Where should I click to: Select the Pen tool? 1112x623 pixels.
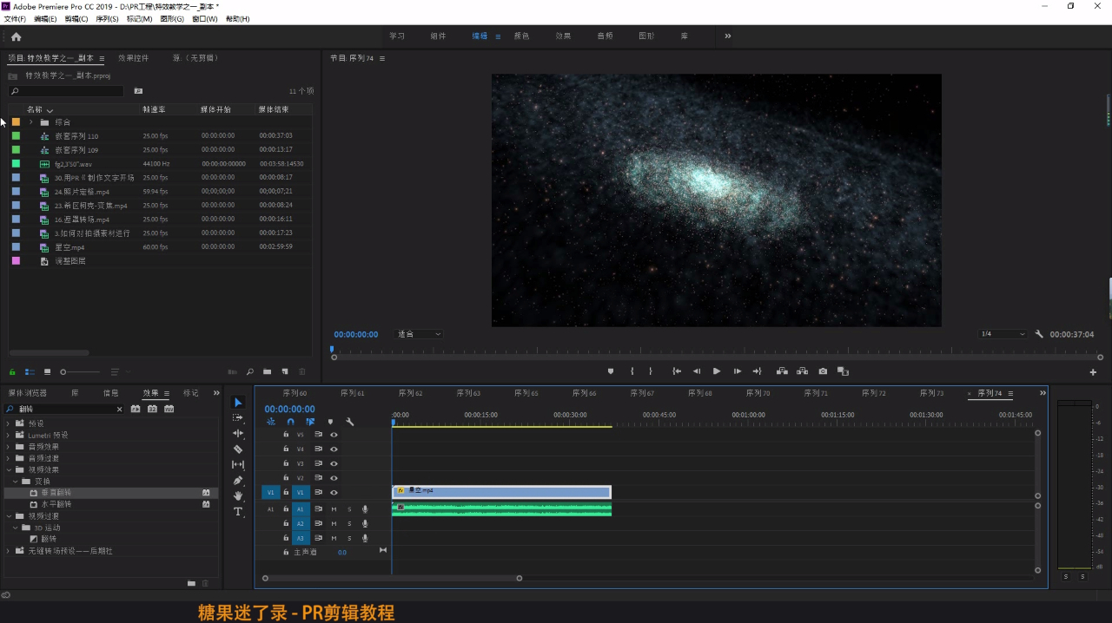pyautogui.click(x=238, y=481)
